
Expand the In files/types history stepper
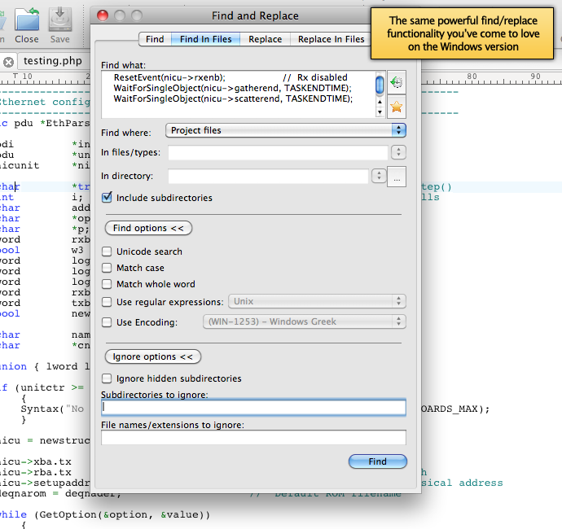(x=398, y=152)
